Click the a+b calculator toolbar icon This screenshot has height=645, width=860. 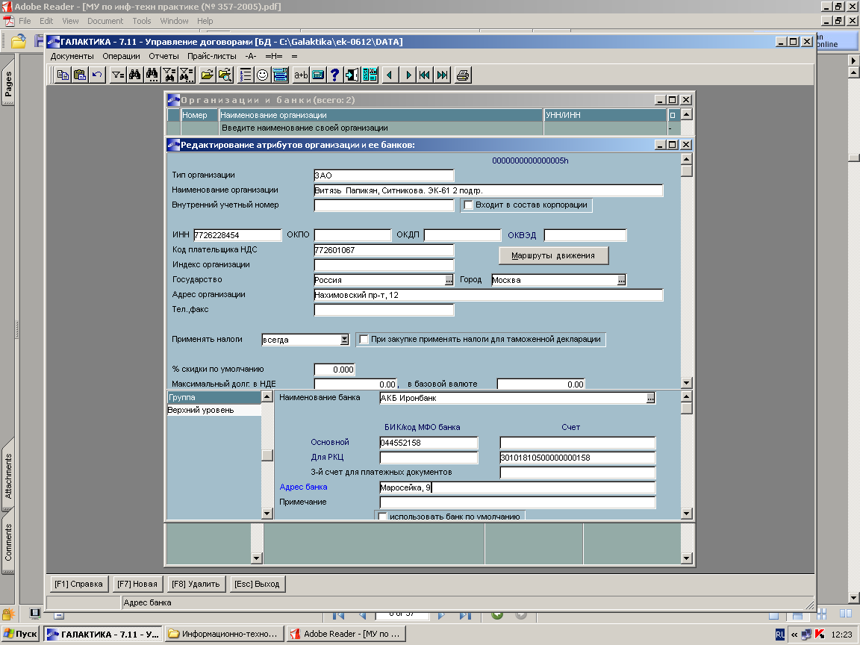(x=301, y=75)
